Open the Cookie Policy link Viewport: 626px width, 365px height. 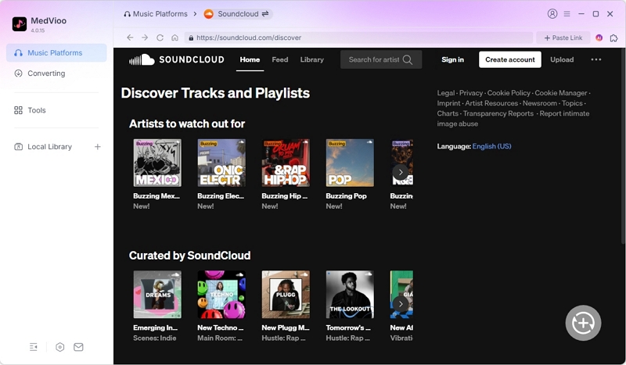coord(509,93)
